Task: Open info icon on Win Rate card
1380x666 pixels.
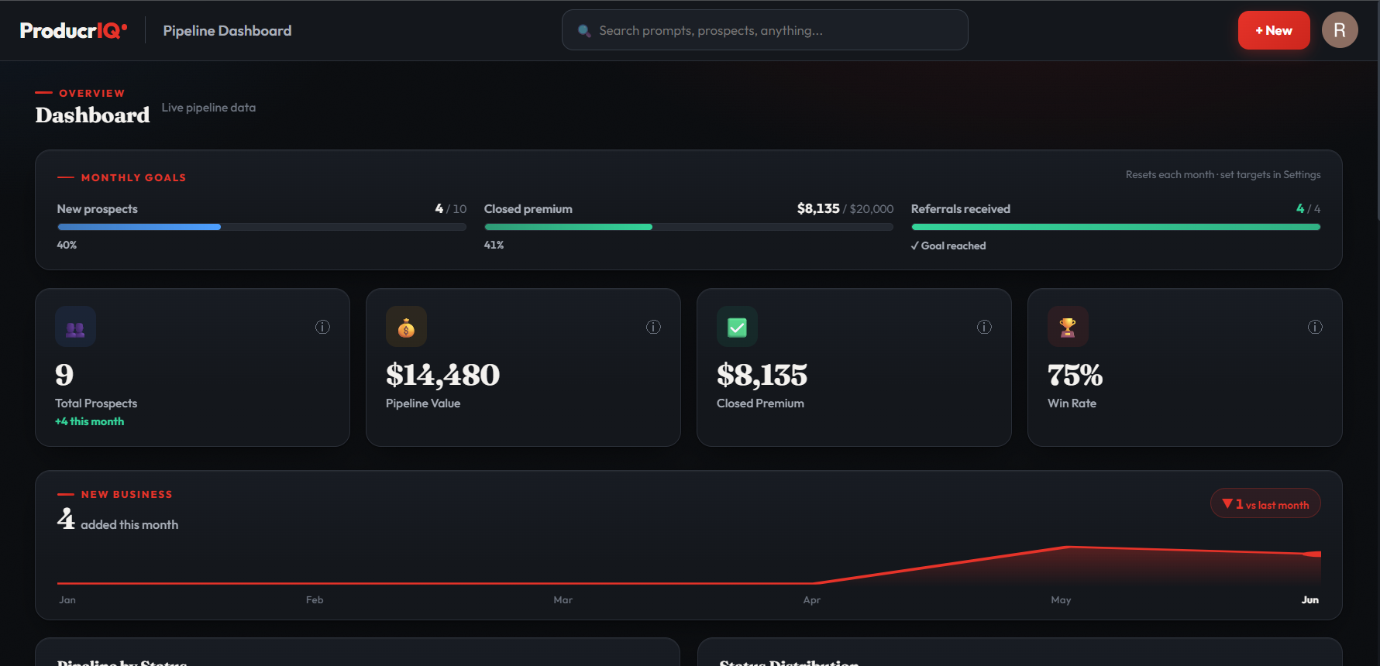Action: tap(1315, 327)
